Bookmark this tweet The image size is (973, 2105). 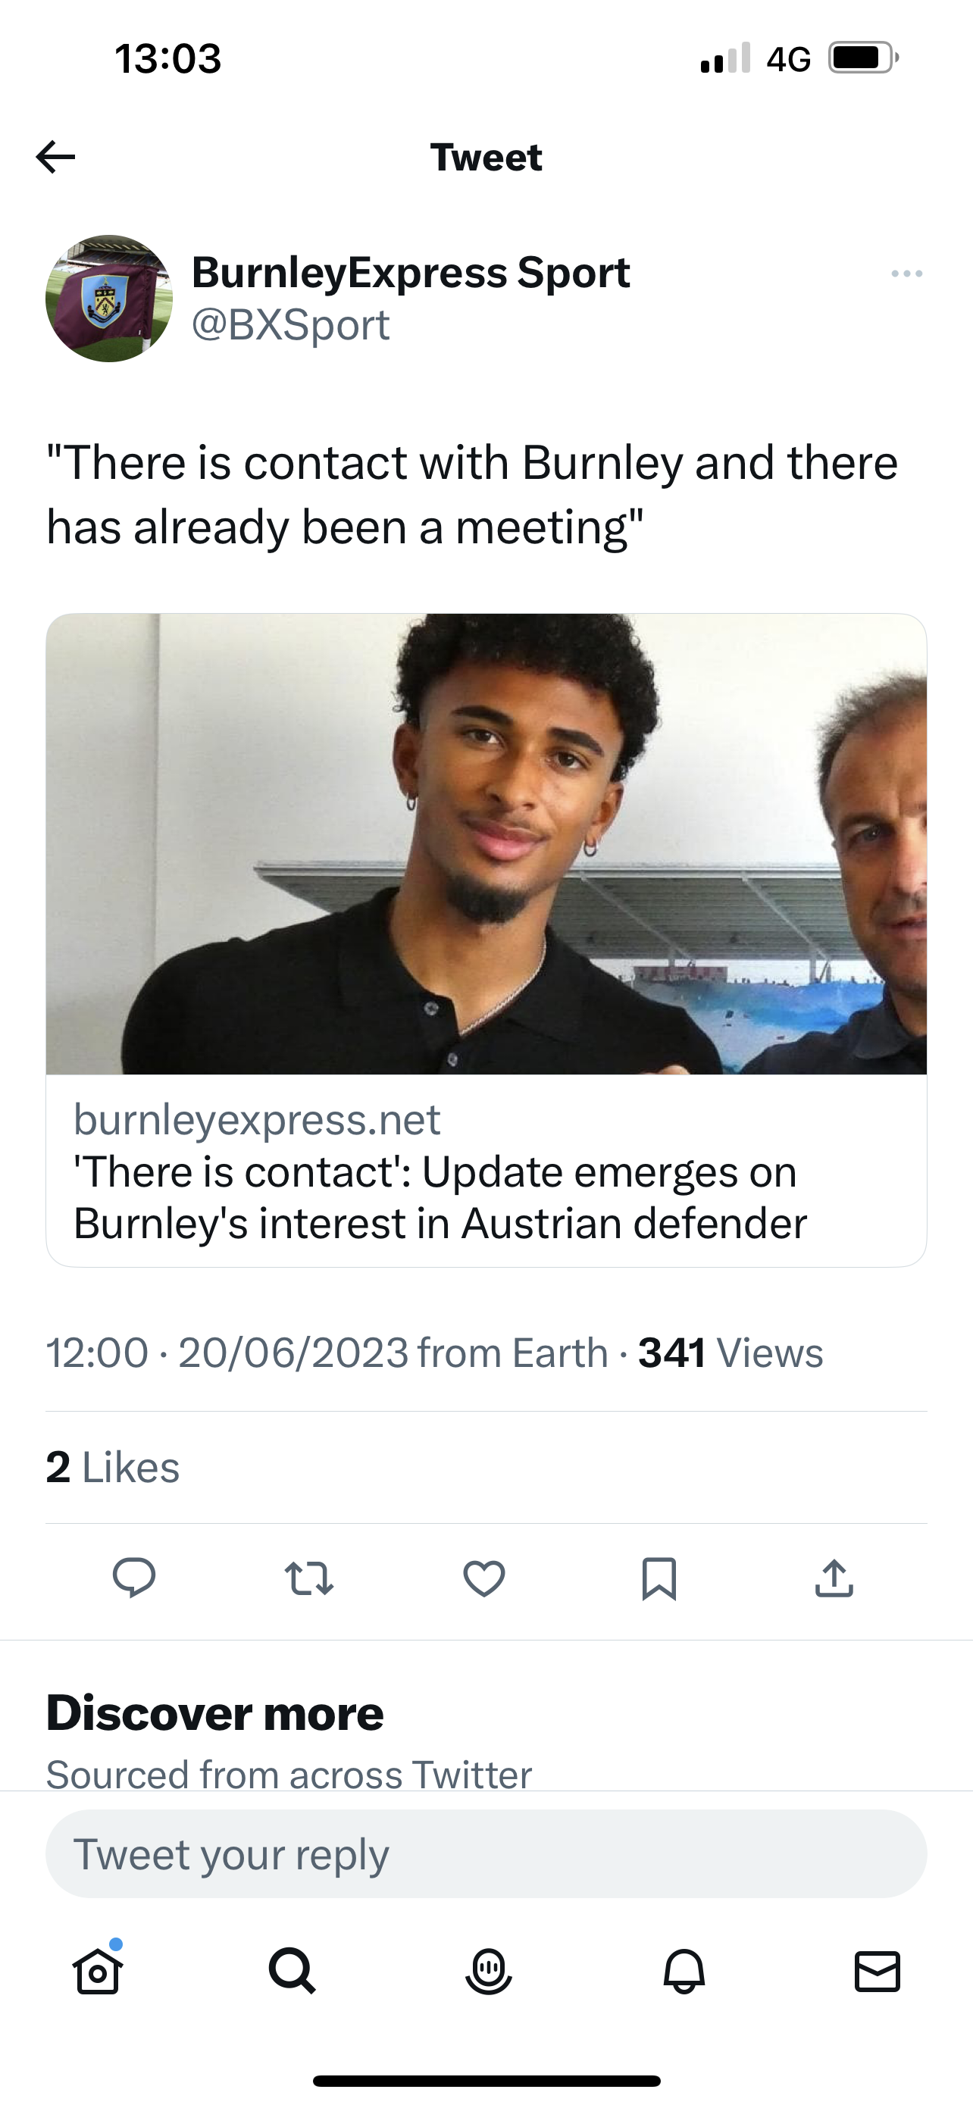pyautogui.click(x=659, y=1578)
